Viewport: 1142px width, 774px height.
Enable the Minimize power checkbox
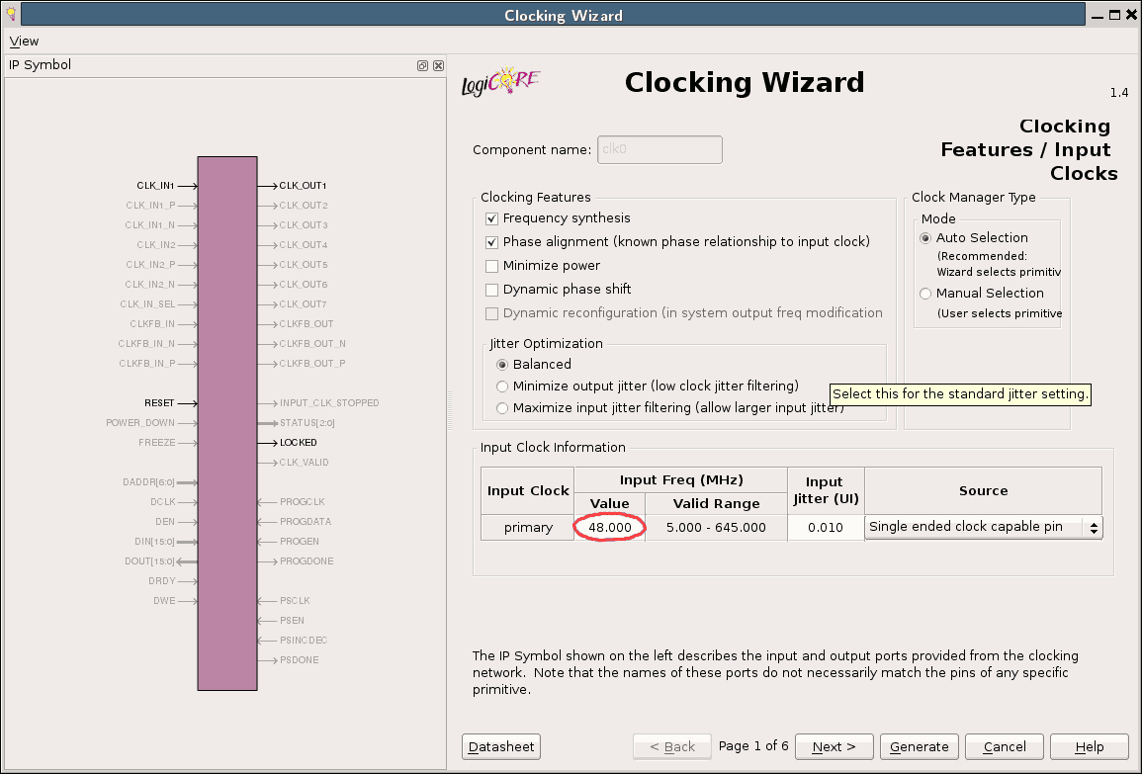(491, 266)
